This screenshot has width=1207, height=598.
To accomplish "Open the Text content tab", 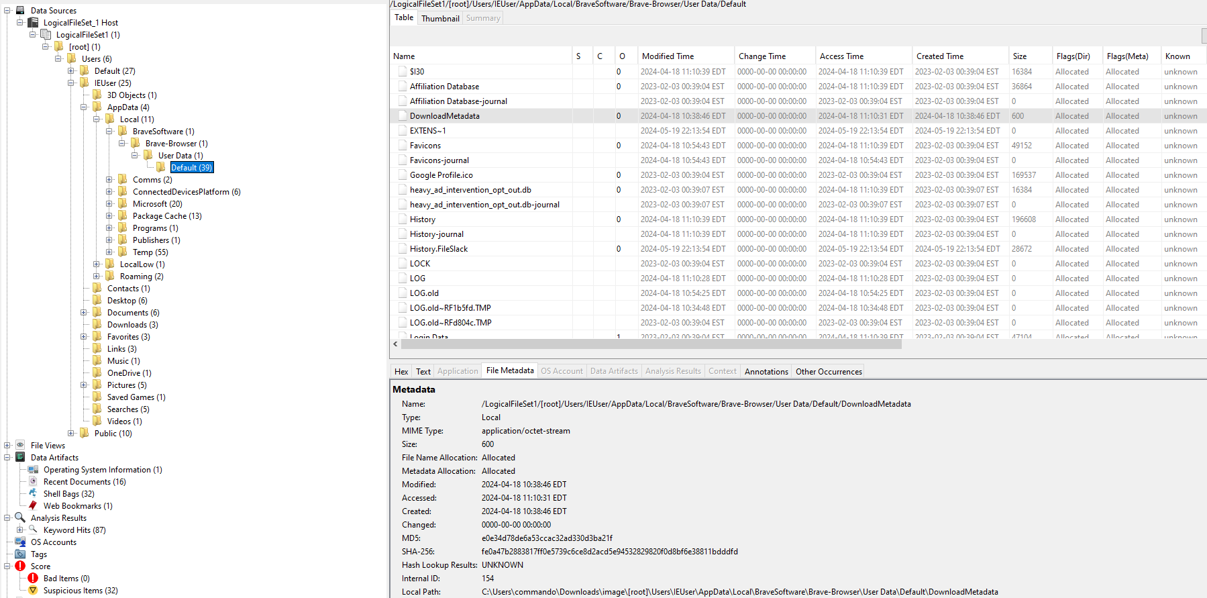I will (x=423, y=371).
